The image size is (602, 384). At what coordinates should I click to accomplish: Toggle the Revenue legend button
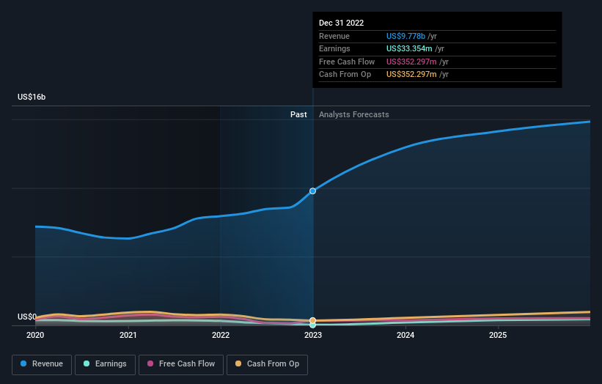[42, 364]
